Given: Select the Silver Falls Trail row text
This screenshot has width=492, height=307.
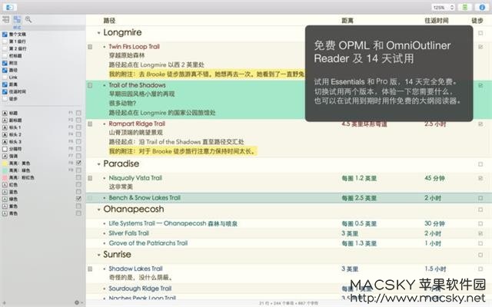Looking at the screenshot, I should (x=128, y=233).
